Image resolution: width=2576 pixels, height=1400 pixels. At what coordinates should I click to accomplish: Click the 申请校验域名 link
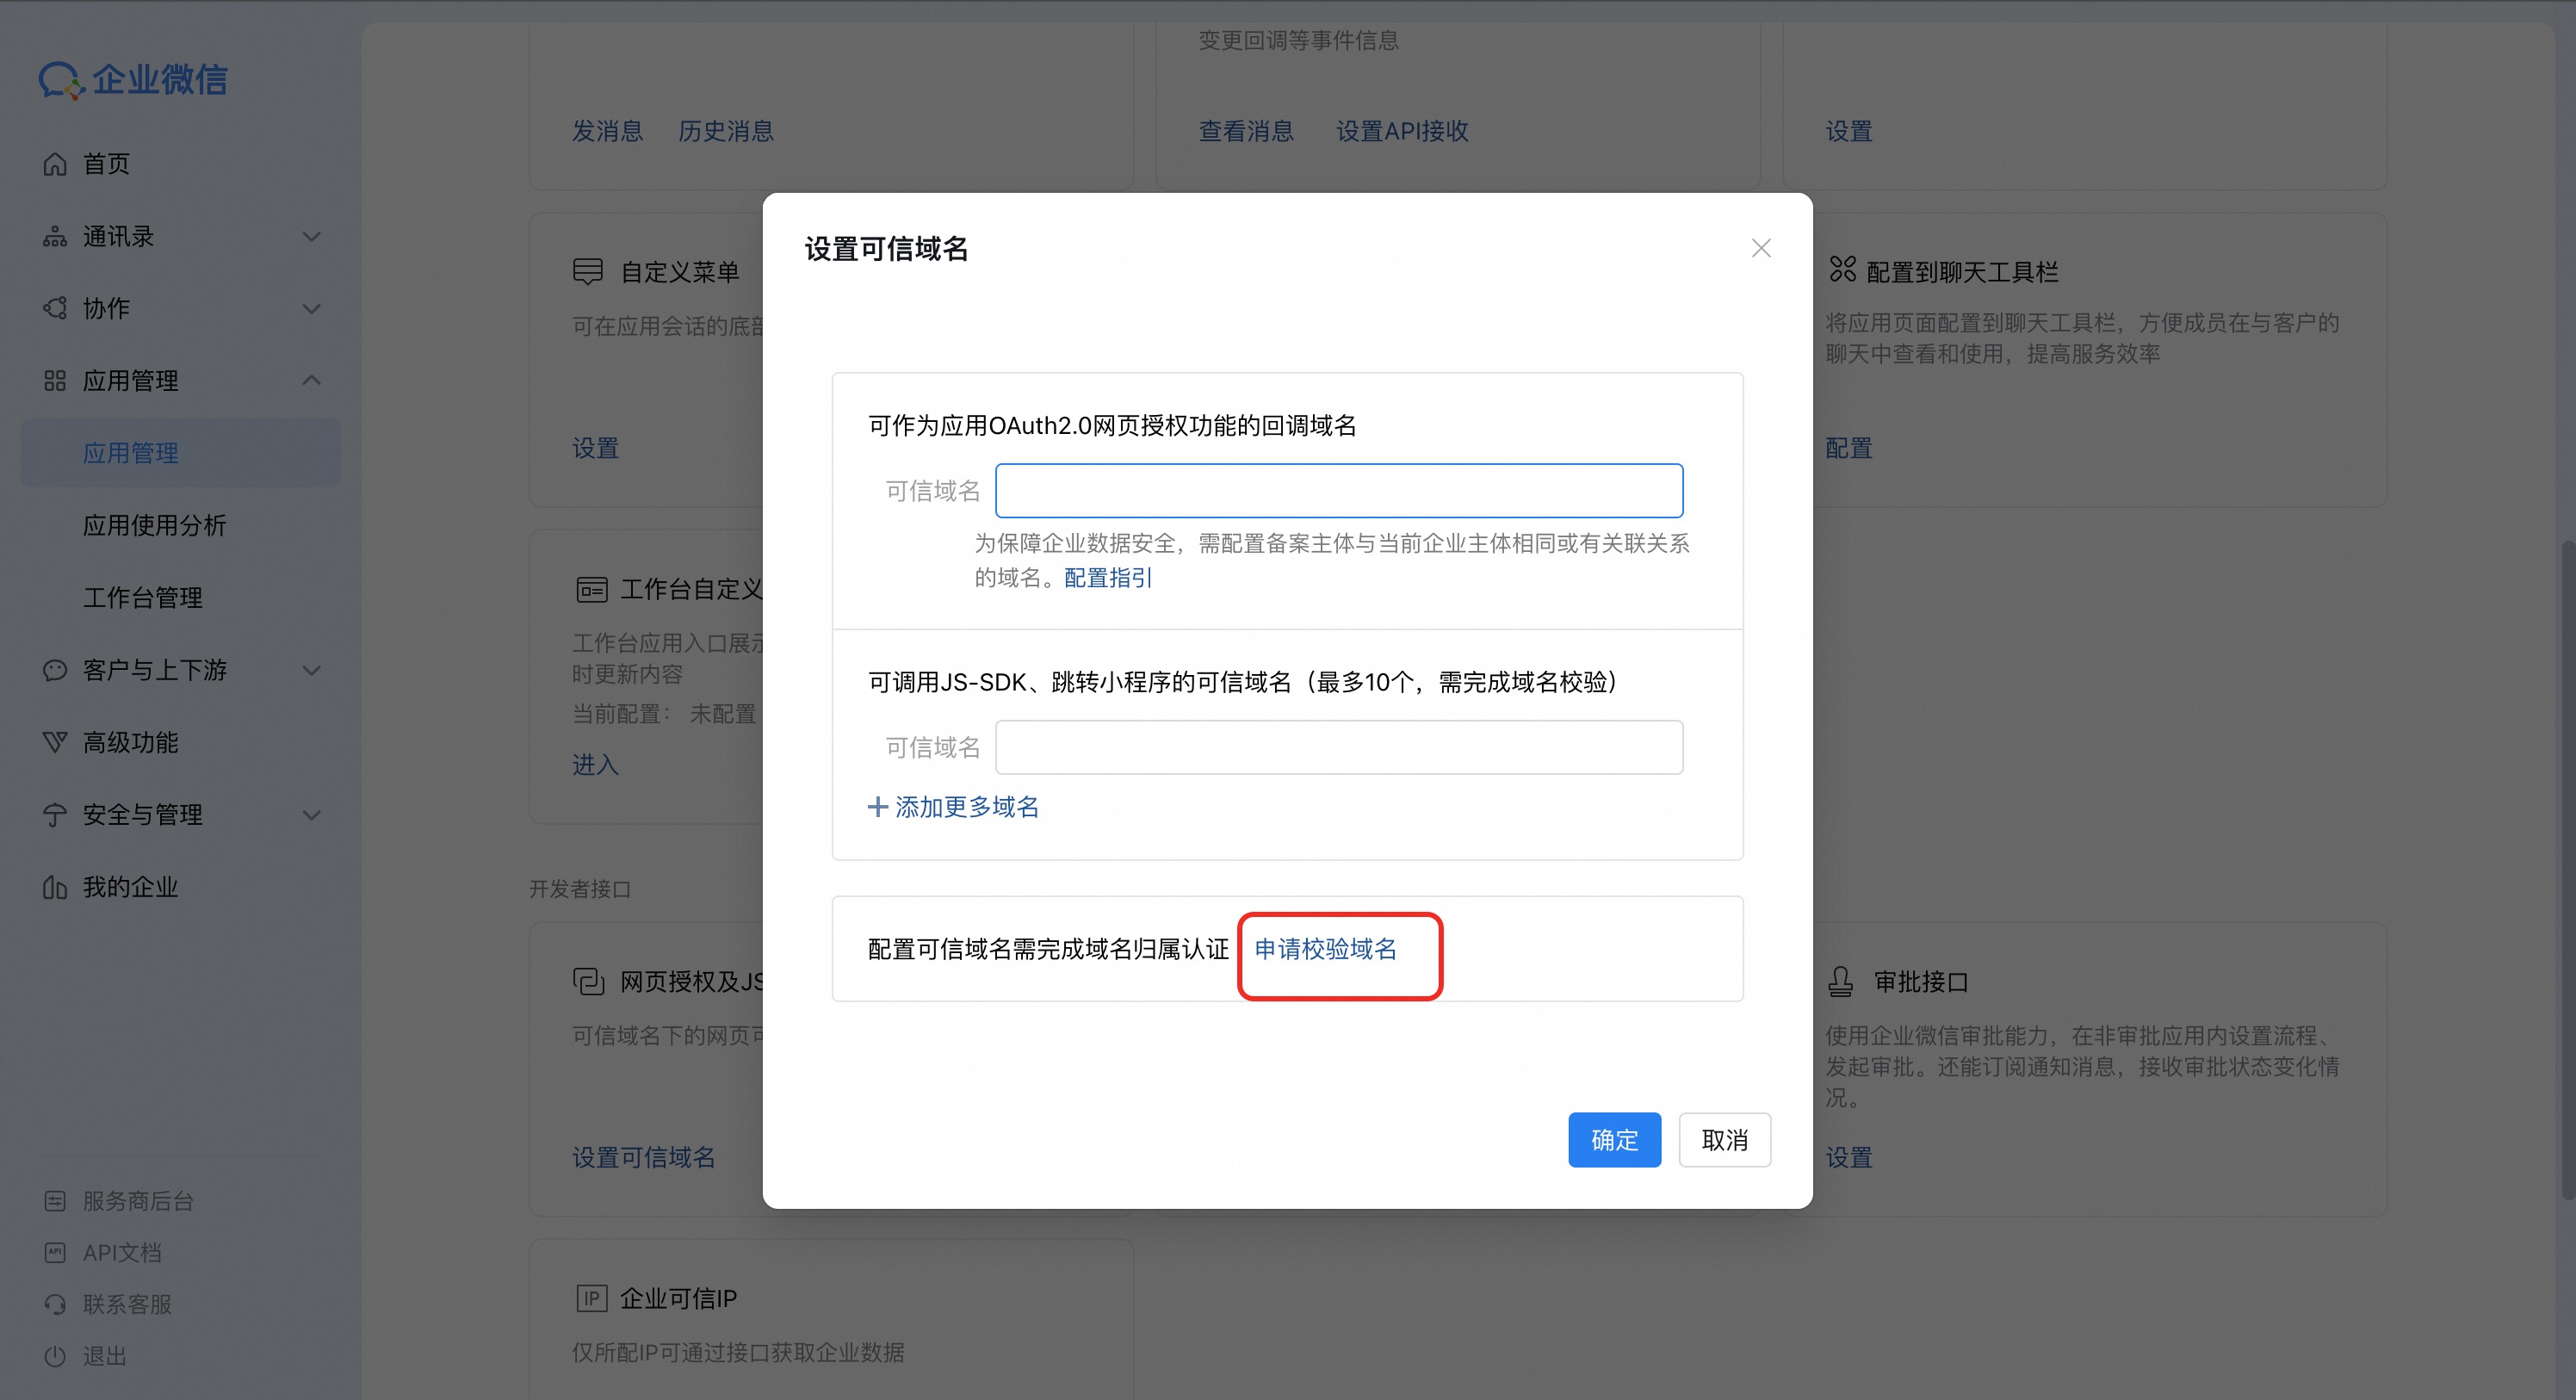pos(1325,949)
